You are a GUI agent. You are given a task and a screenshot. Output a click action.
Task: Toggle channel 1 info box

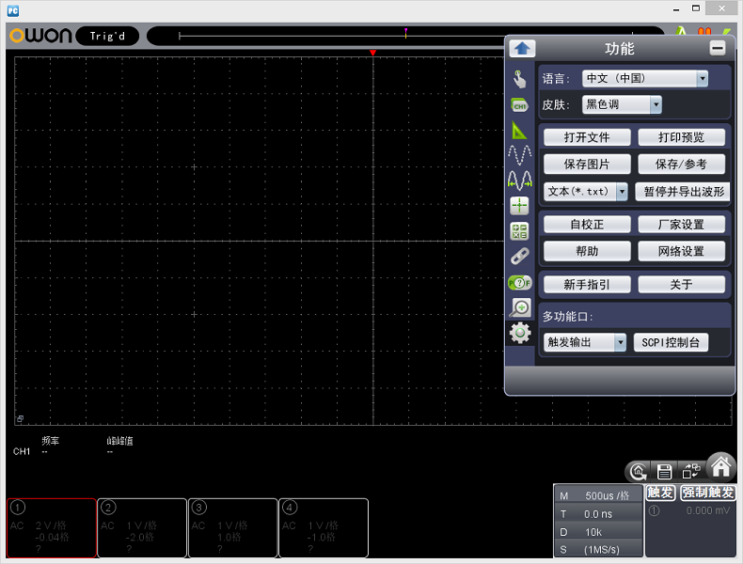(52, 527)
